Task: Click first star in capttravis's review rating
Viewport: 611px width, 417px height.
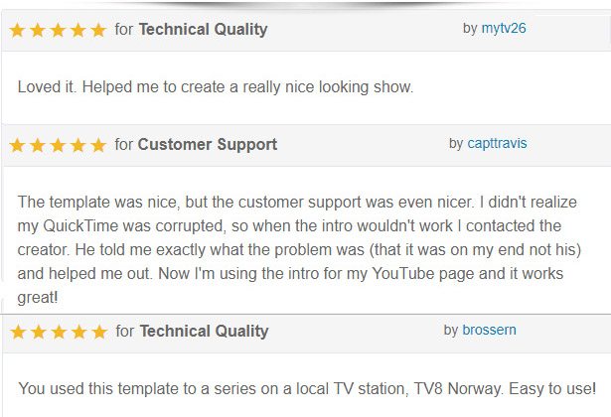Action: pyautogui.click(x=17, y=145)
